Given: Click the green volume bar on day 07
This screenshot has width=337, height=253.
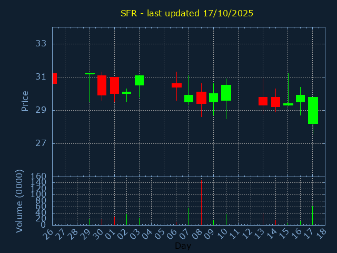Looking at the screenshot, I should (x=189, y=216).
